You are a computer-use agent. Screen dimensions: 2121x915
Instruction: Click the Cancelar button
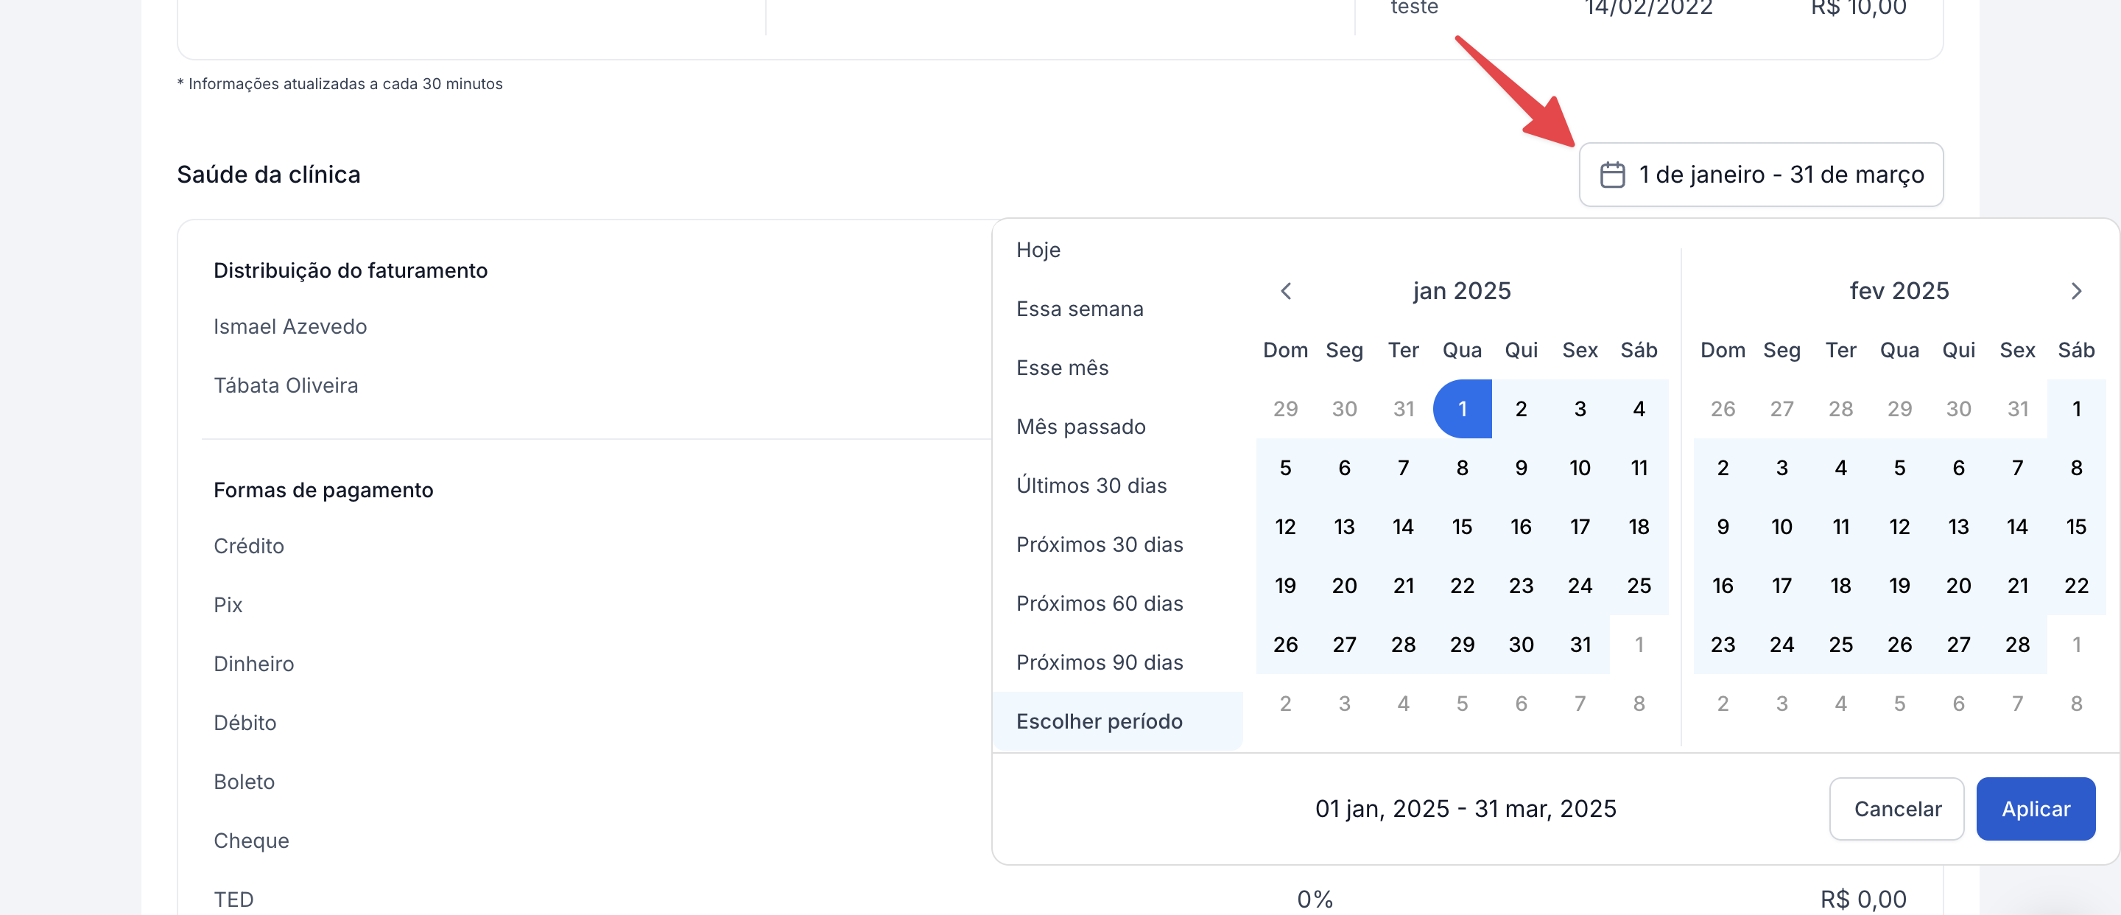[x=1896, y=809]
